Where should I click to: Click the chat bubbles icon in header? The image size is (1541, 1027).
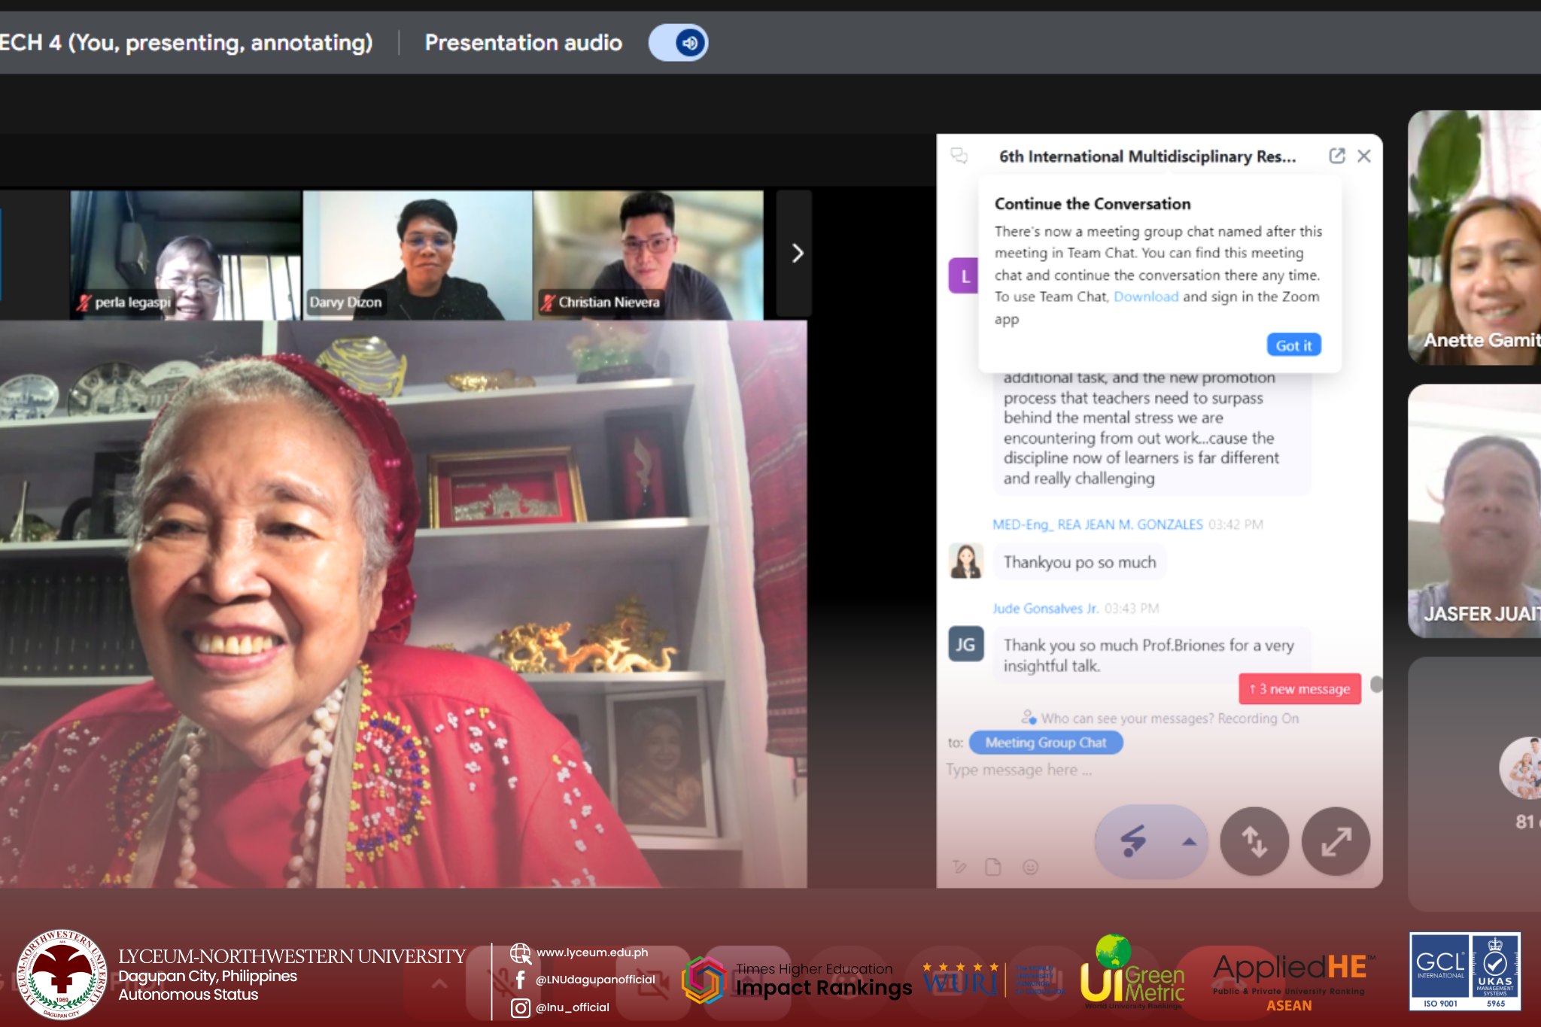(959, 156)
